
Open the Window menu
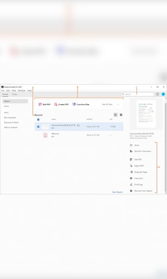pos(22,91)
